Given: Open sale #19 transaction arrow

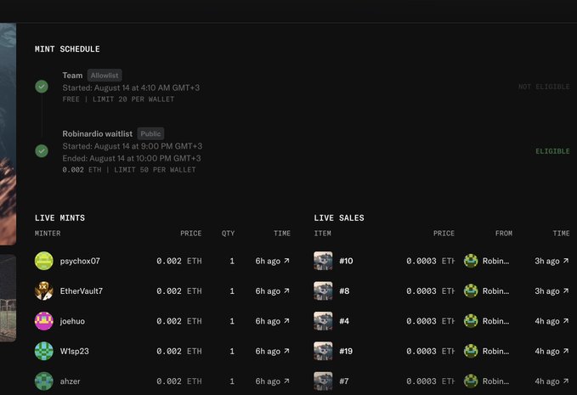Looking at the screenshot, I should [566, 351].
